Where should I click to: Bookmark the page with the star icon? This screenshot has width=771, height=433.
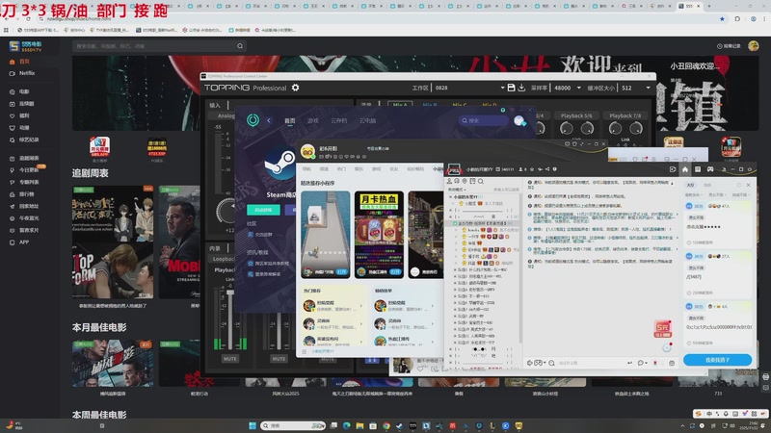(x=722, y=18)
